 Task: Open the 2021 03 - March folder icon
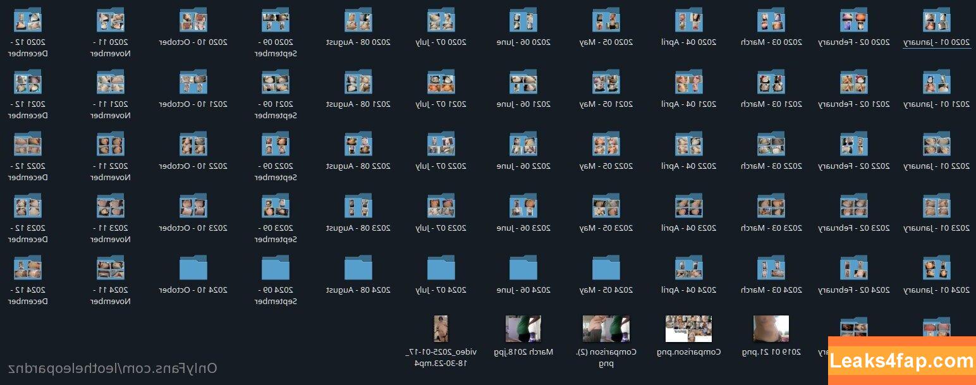pyautogui.click(x=771, y=82)
